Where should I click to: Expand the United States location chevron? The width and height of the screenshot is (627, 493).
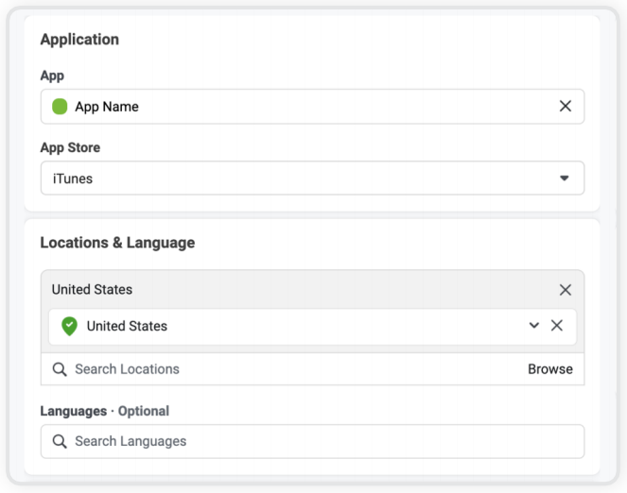(534, 326)
